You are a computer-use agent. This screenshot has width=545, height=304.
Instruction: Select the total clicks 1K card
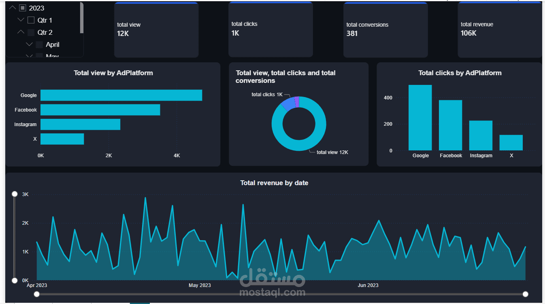pyautogui.click(x=270, y=29)
